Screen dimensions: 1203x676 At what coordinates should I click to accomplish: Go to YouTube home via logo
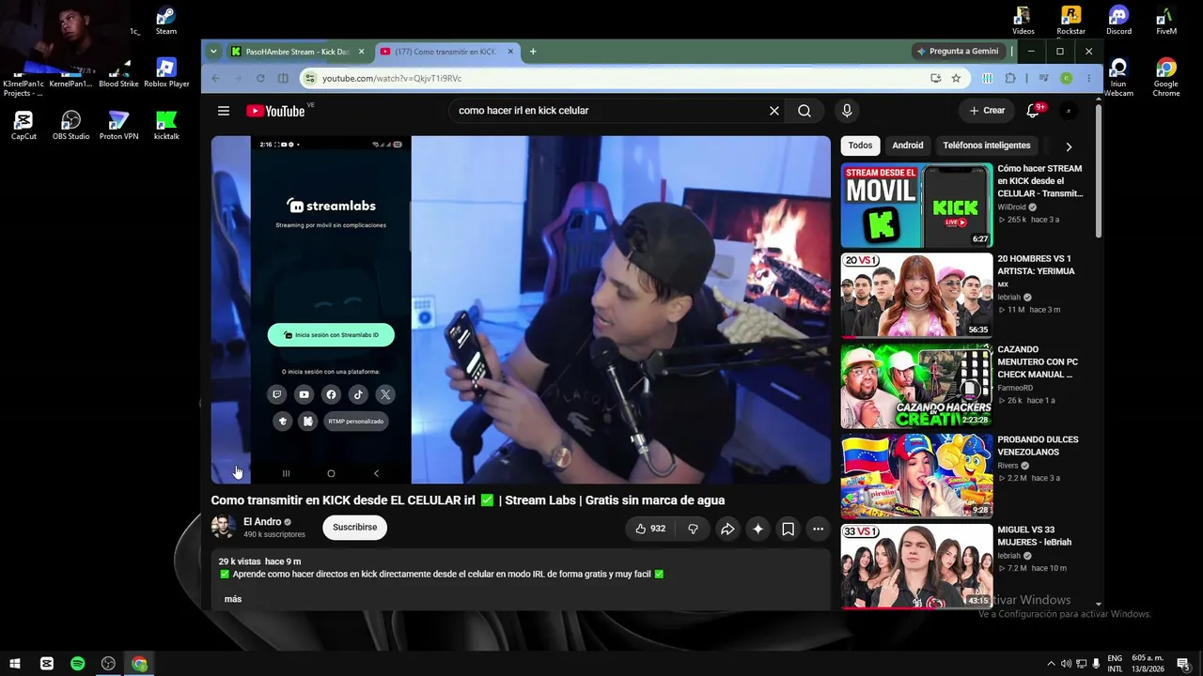[275, 111]
